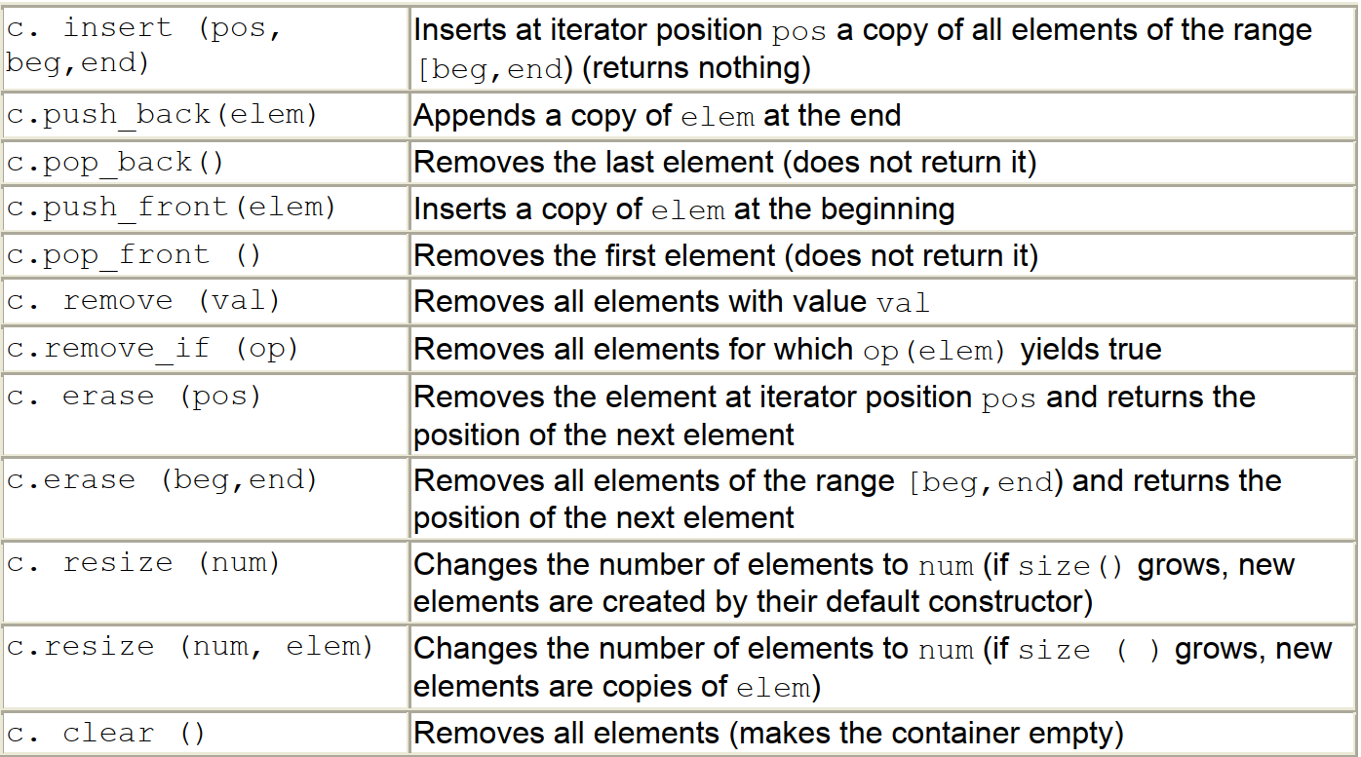Viewport: 1361px width, 757px height.
Task: Click the c.push_back(elem) operation cell
Action: 163,115
